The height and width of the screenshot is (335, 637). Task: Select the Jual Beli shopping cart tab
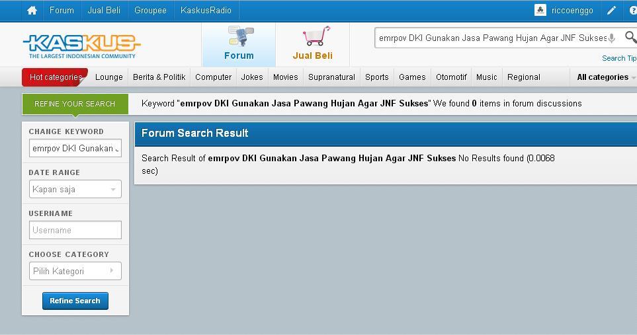pyautogui.click(x=312, y=44)
